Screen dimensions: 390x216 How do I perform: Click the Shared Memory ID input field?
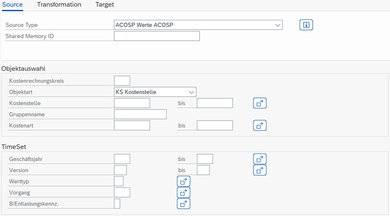pos(157,36)
